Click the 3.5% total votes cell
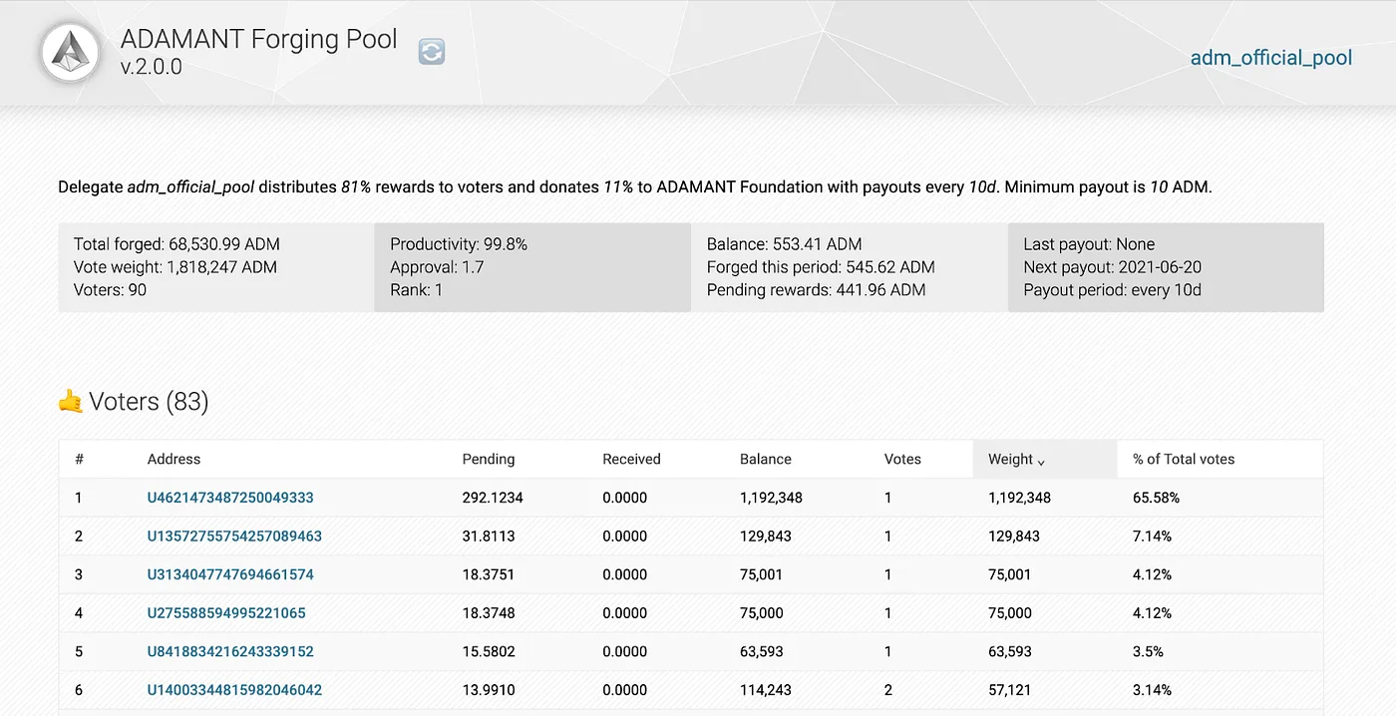The image size is (1396, 716). tap(1148, 651)
